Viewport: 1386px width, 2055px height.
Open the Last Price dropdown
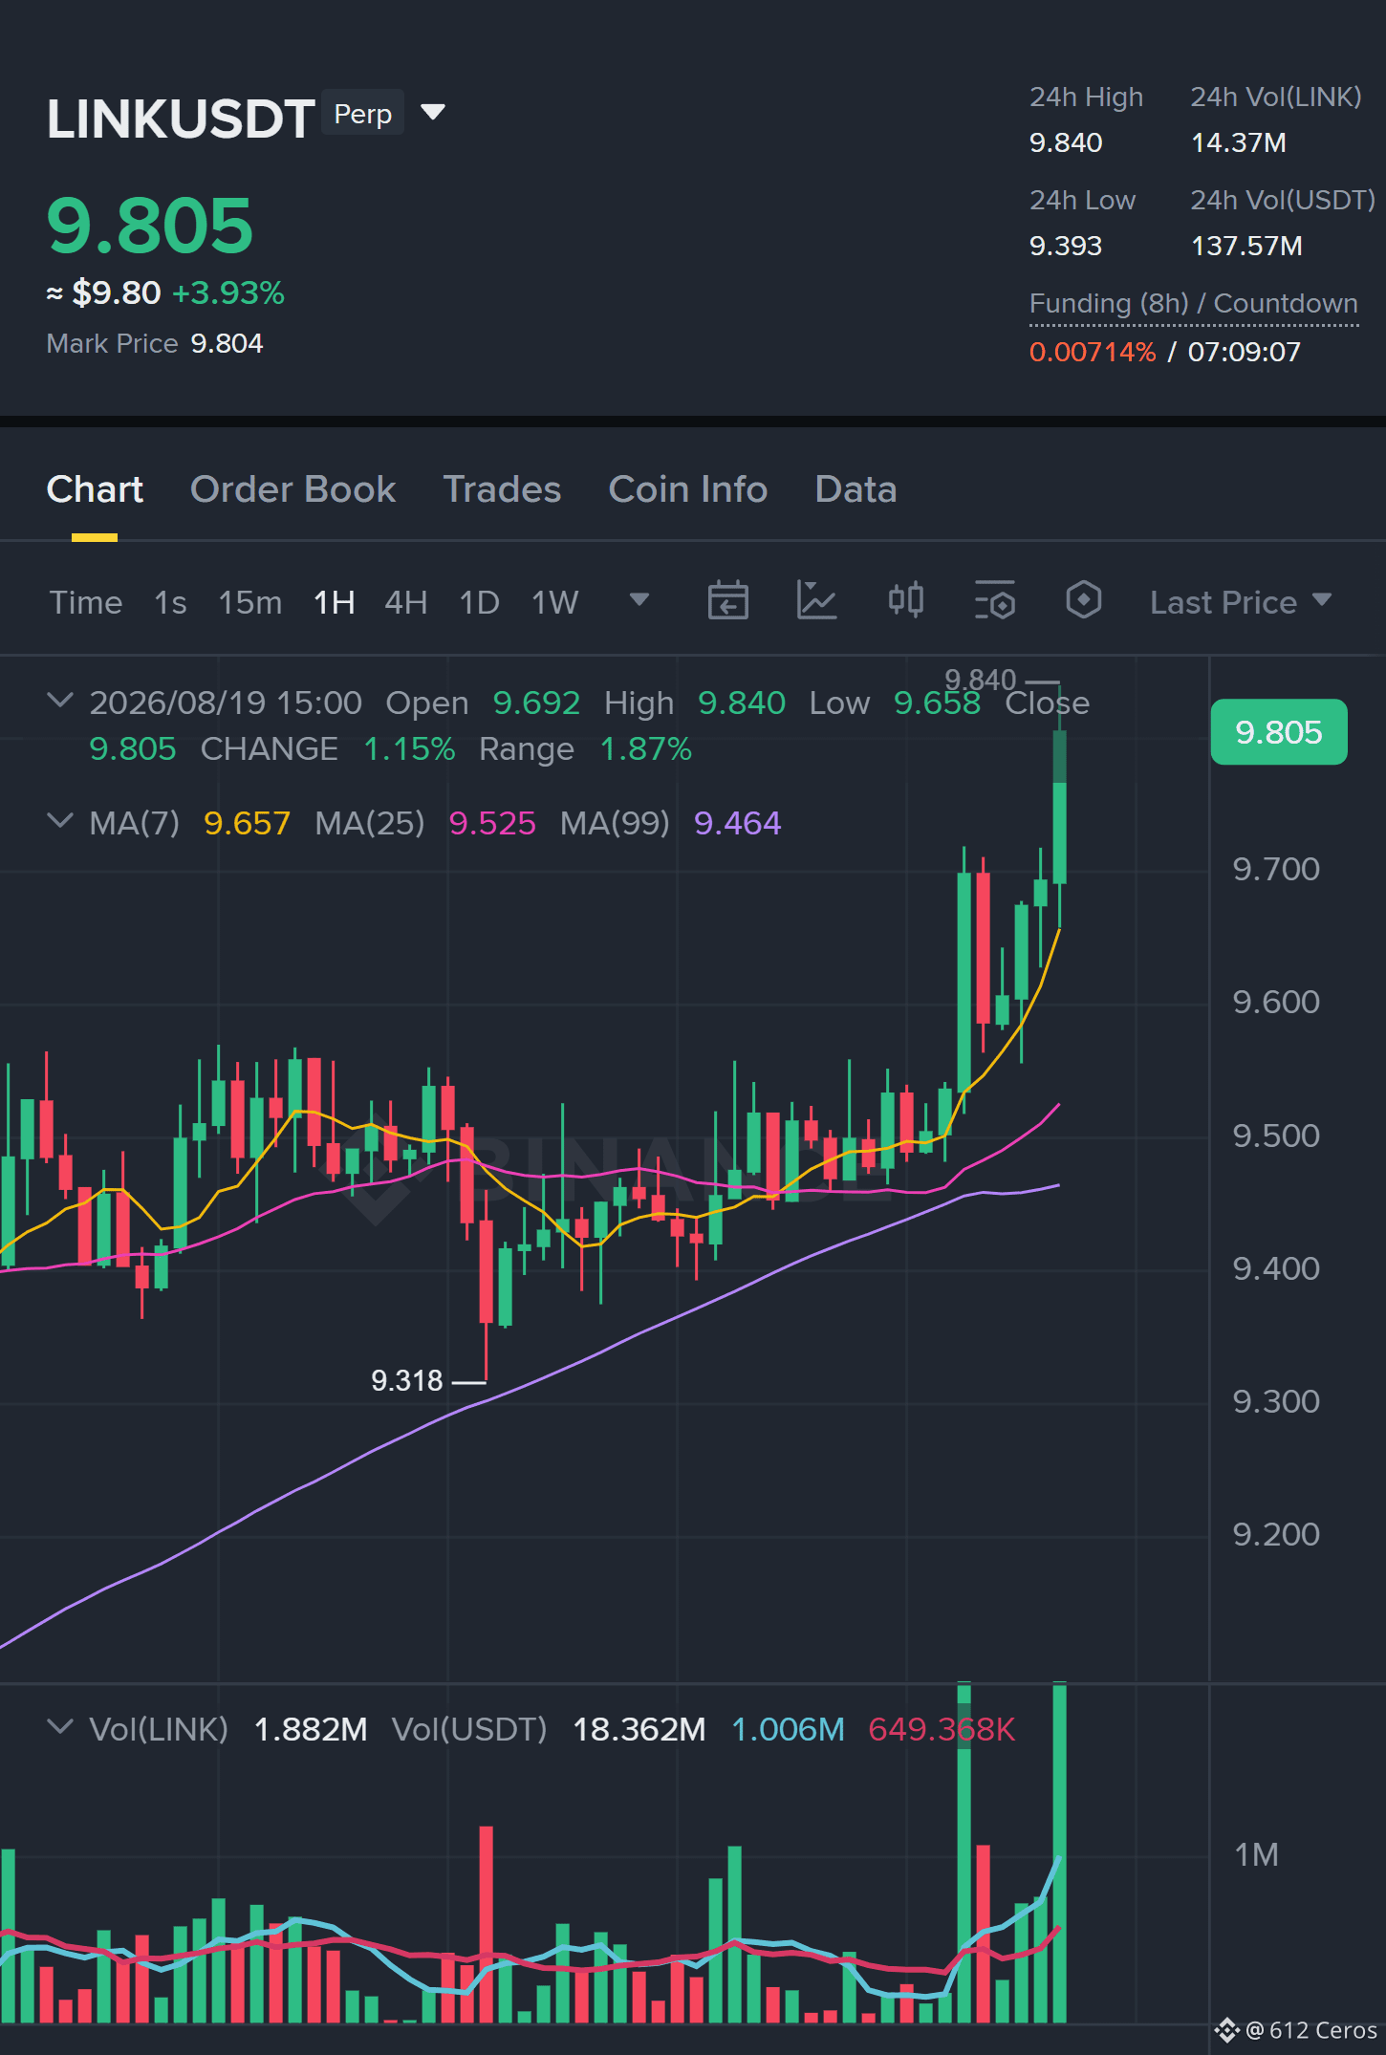[1241, 602]
